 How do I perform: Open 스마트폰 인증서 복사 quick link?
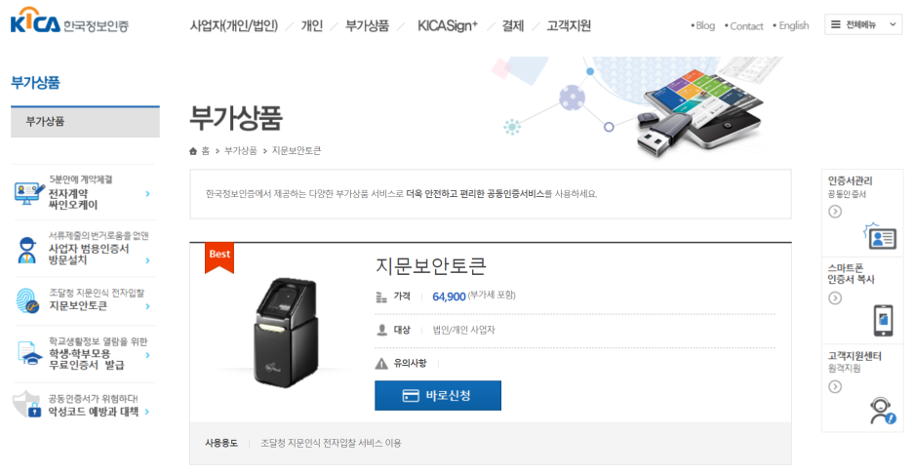tap(852, 274)
